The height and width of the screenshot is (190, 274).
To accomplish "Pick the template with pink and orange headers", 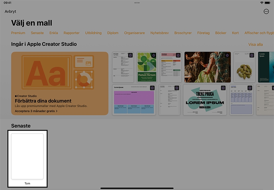I will (171, 67).
